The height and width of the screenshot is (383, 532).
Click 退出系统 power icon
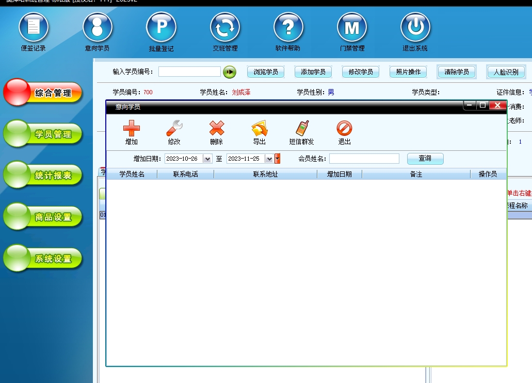415,27
